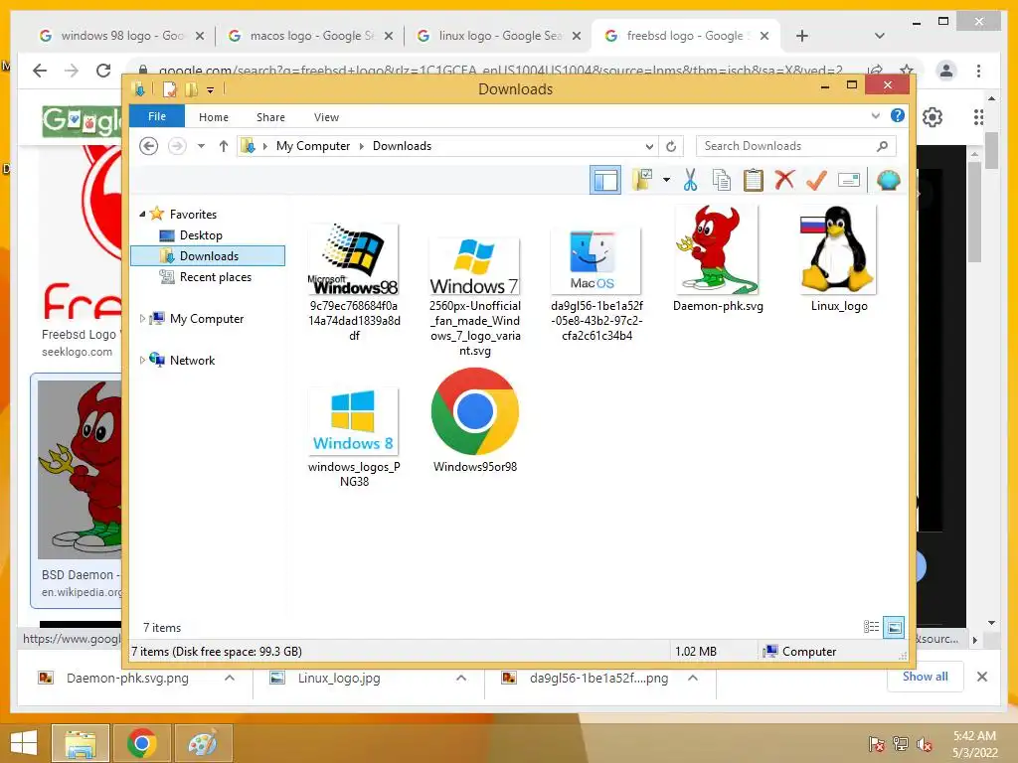Select Windows95or98 Chrome-icon file
Screen dimensions: 1018x763
pyautogui.click(x=474, y=420)
